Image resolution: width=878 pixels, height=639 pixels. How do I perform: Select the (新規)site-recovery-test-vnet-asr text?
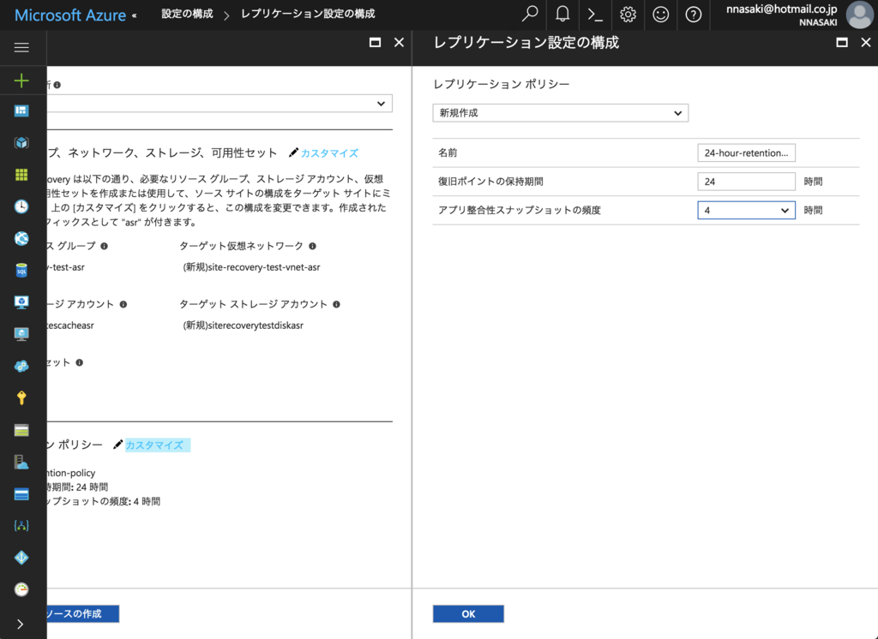(251, 267)
